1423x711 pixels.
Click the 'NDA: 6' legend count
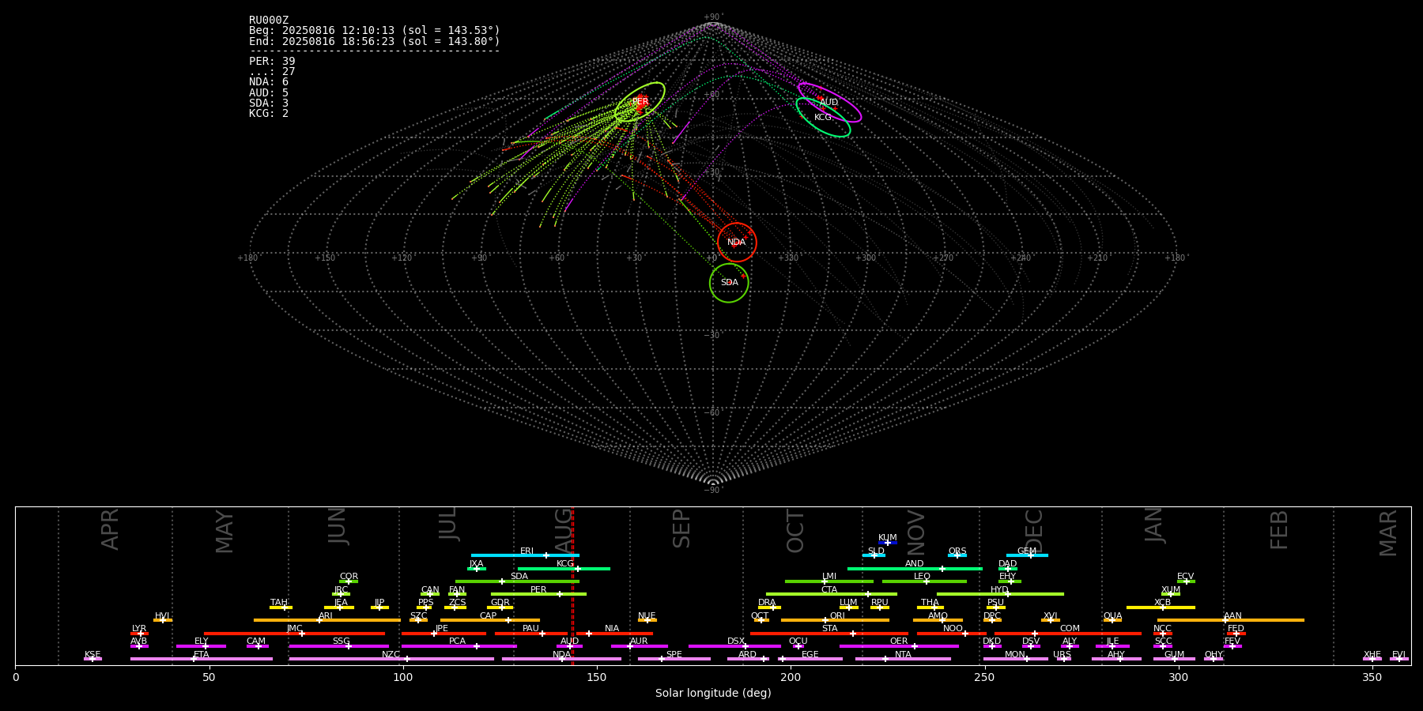coord(269,82)
